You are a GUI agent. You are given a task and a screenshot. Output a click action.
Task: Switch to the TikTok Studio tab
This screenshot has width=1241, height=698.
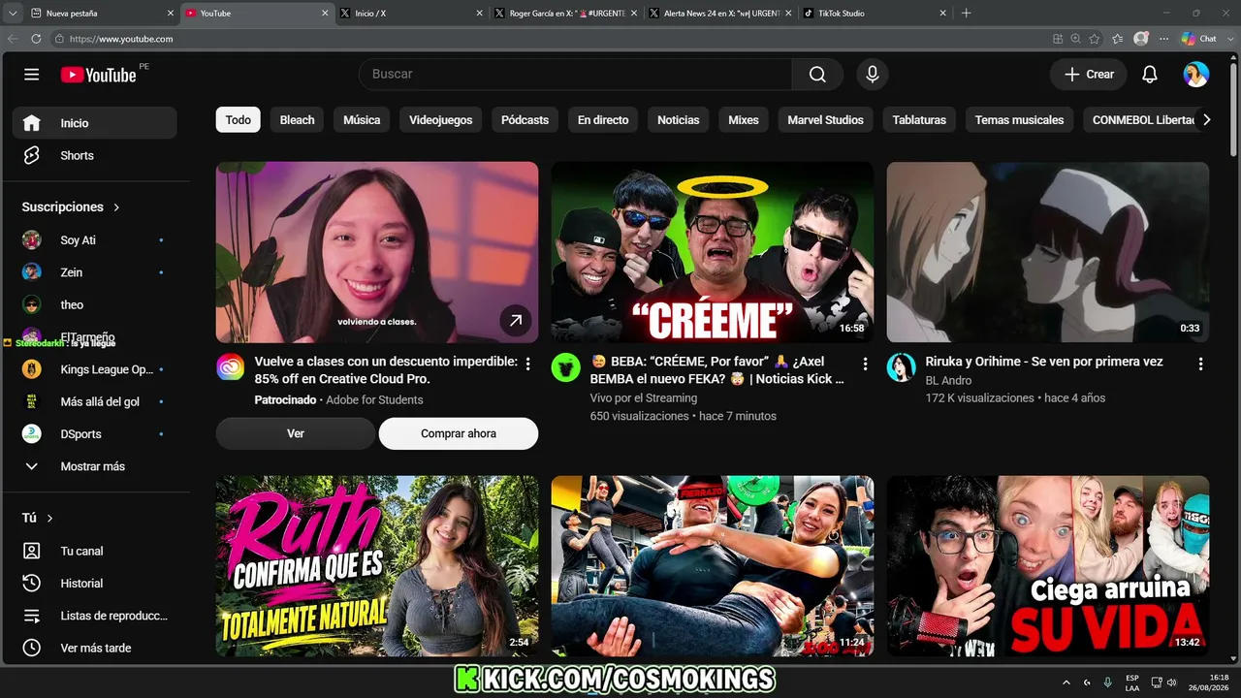click(875, 14)
